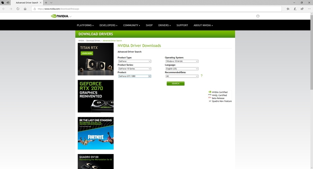Close the Advanced Driver Search tab

41,2
